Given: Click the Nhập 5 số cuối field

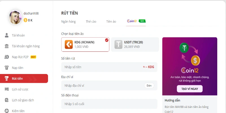Looking at the screenshot, I should tap(109, 104).
